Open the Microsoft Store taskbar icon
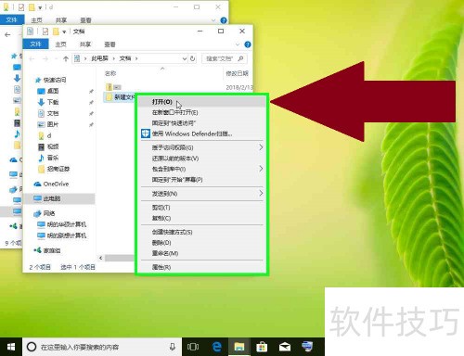The image size is (464, 356). (262, 347)
